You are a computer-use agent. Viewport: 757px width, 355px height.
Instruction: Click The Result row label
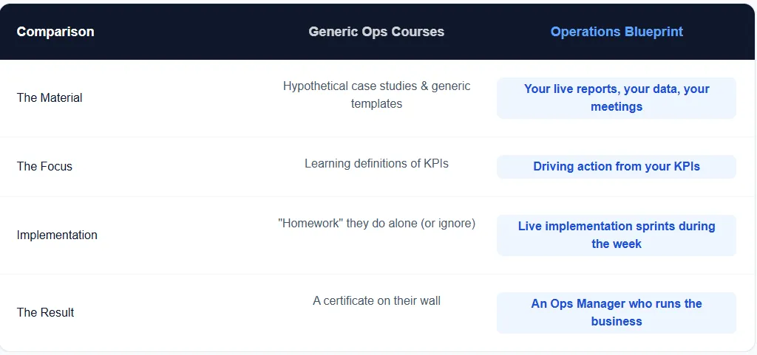pos(45,312)
